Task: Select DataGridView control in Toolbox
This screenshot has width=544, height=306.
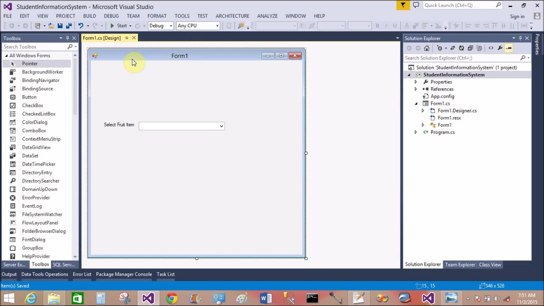Action: [x=37, y=147]
